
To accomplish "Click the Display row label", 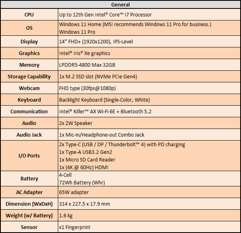I will tap(29, 42).
